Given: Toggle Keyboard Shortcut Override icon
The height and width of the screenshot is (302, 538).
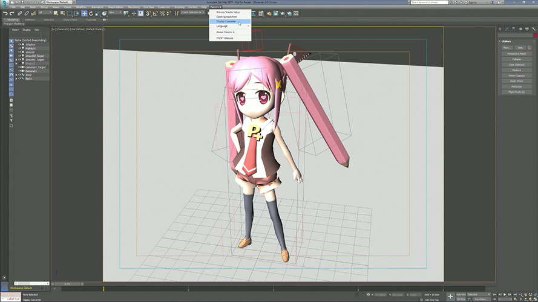Looking at the screenshot, I should (x=140, y=13).
